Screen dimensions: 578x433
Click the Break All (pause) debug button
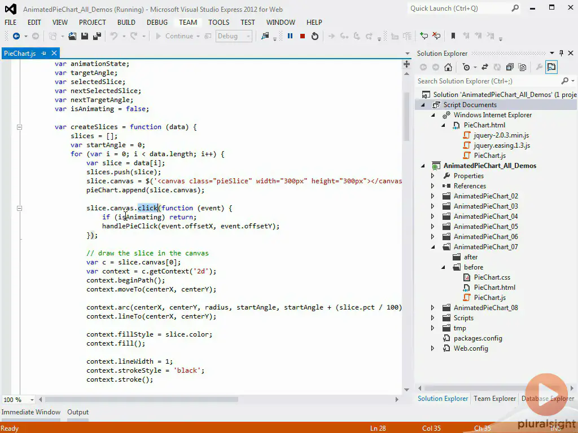coord(290,36)
